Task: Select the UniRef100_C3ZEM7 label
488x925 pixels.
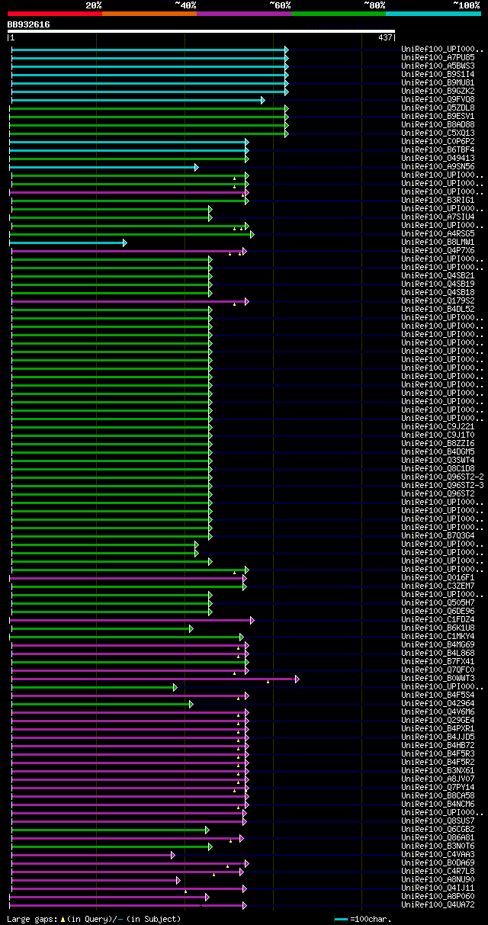Action: pyautogui.click(x=438, y=586)
